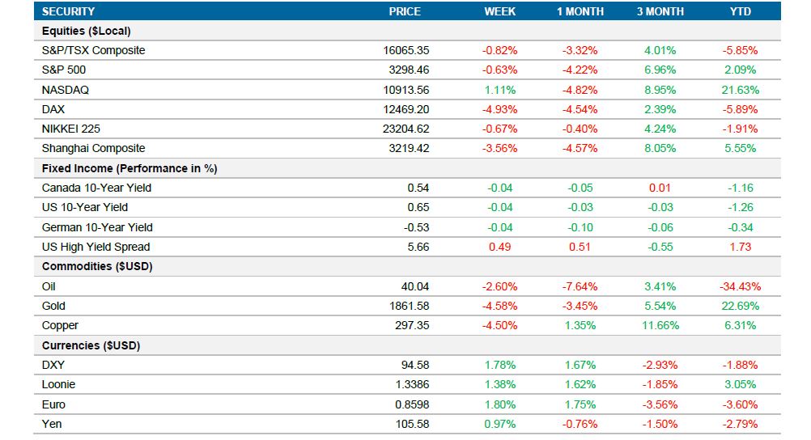Click US High Yield Spread YTD 1.73
The width and height of the screenshot is (811, 440).
click(740, 247)
